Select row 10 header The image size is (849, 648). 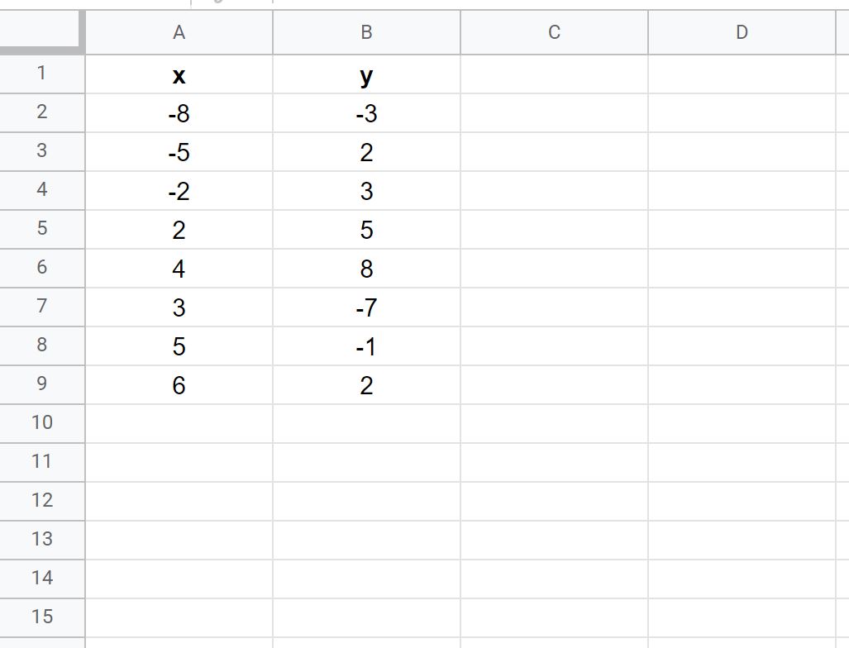pyautogui.click(x=41, y=423)
